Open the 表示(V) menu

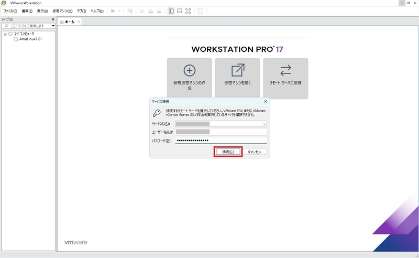pyautogui.click(x=42, y=11)
